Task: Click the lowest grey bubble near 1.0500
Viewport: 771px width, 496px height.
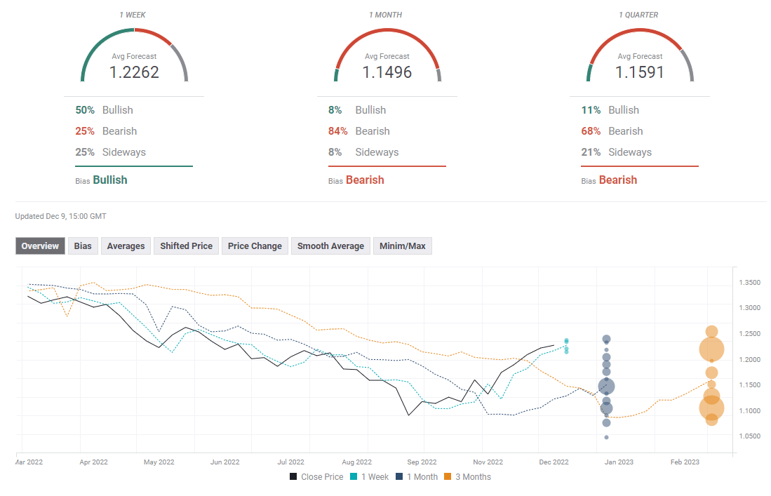Action: 606,437
